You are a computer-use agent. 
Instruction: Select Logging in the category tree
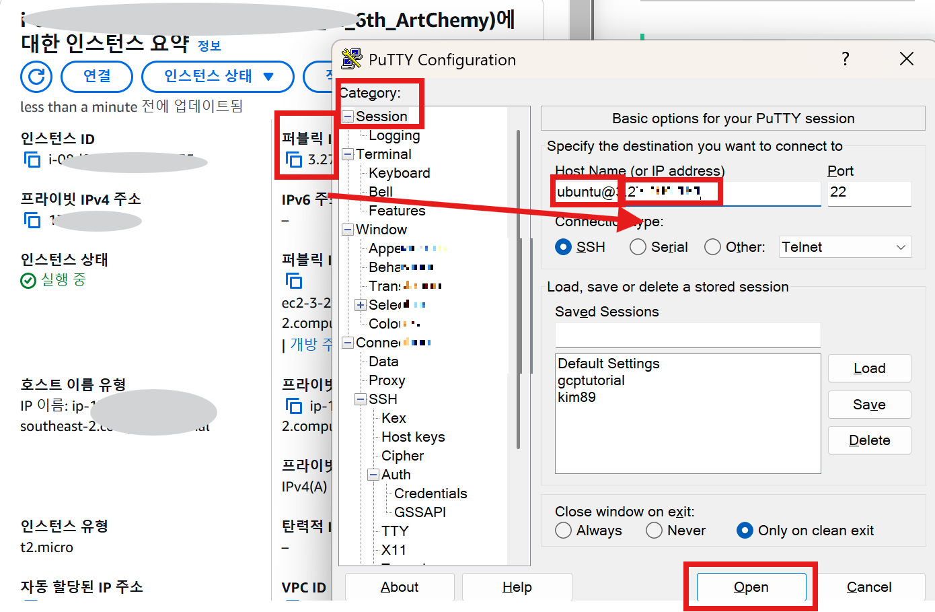(x=394, y=135)
